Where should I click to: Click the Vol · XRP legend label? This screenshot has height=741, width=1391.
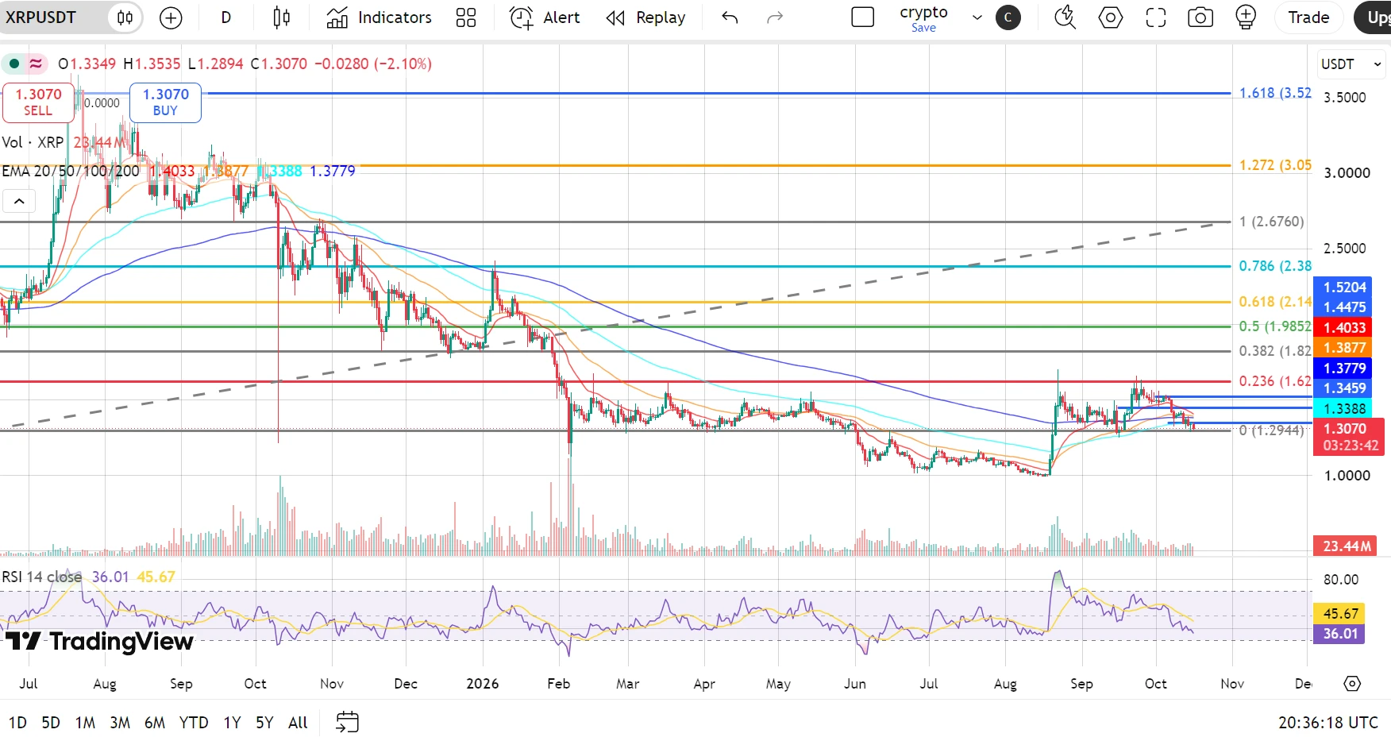pyautogui.click(x=33, y=142)
